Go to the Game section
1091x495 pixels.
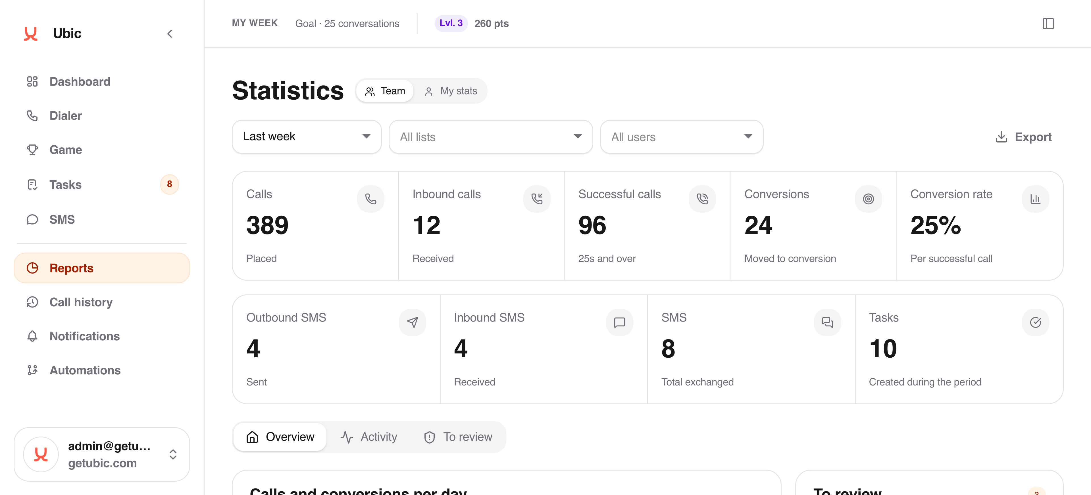[102, 150]
